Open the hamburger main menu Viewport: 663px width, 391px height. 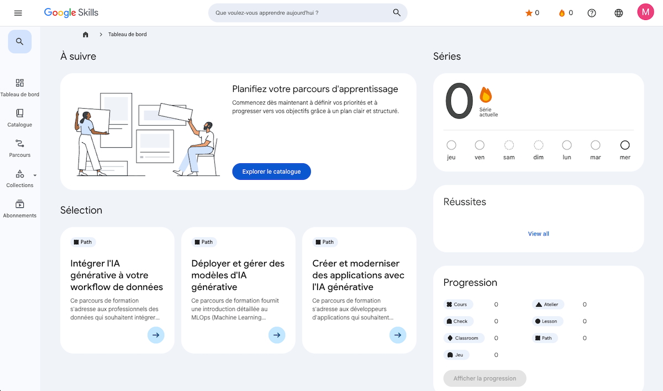click(x=18, y=13)
